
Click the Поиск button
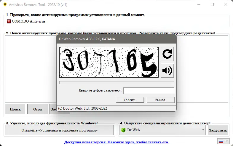pyautogui.click(x=15, y=109)
